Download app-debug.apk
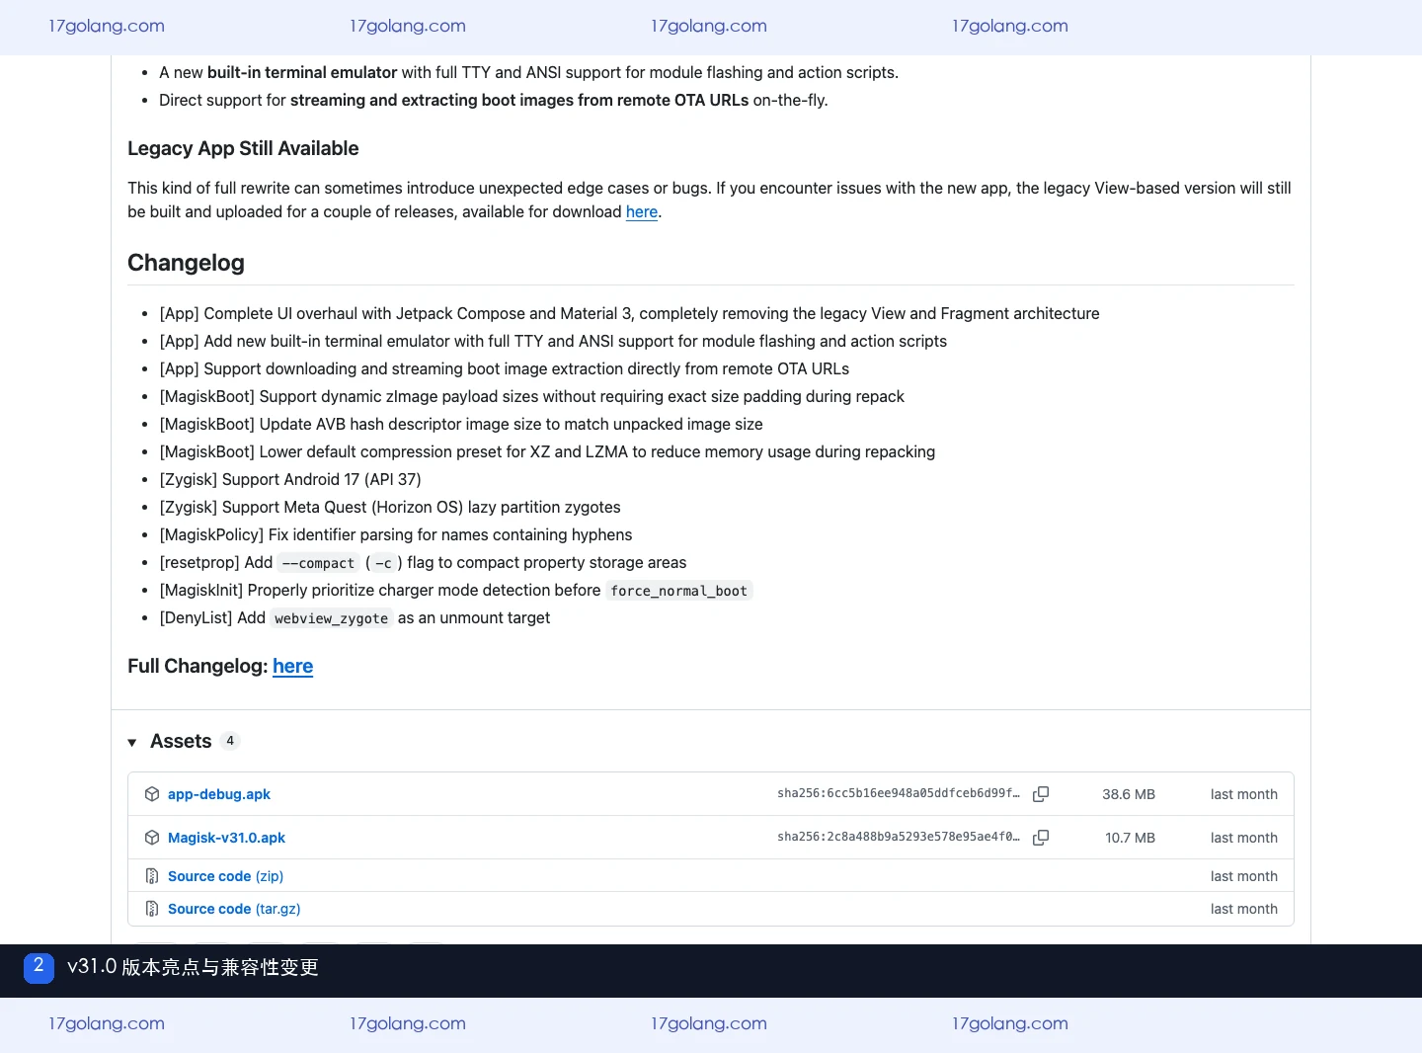The width and height of the screenshot is (1422, 1053). pyautogui.click(x=219, y=794)
